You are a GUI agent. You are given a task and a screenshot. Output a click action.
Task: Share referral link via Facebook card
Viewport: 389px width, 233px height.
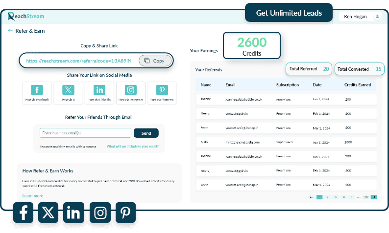pos(37,93)
